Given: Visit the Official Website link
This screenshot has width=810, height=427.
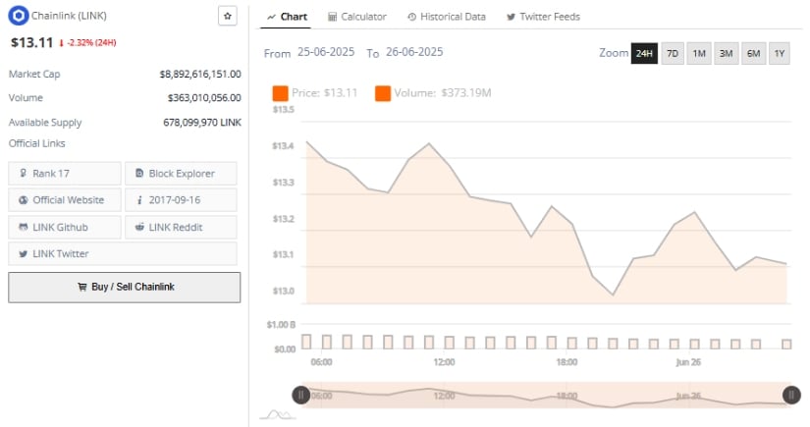Looking at the screenshot, I should 65,200.
